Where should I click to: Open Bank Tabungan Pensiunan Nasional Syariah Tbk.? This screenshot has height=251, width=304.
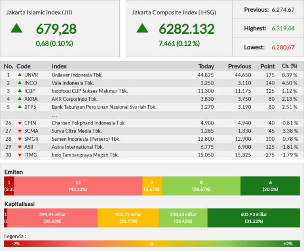[104, 107]
